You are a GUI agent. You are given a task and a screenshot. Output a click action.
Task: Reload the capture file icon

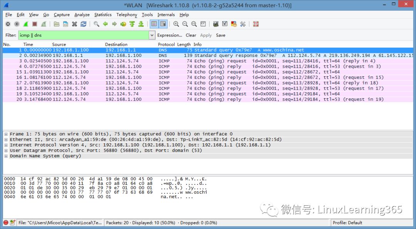click(84, 24)
